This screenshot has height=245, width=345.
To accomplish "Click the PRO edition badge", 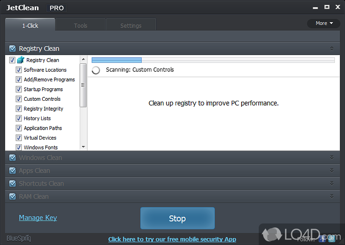I will pos(56,8).
